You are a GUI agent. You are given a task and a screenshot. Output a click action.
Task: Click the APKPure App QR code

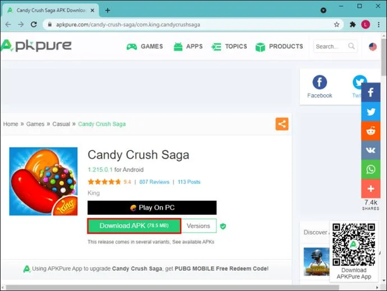point(354,244)
